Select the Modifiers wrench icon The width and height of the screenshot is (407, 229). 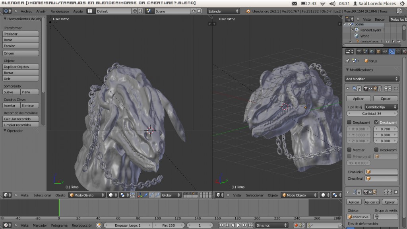[391, 51]
